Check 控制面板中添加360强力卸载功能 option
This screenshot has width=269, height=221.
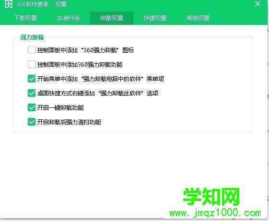(32, 64)
